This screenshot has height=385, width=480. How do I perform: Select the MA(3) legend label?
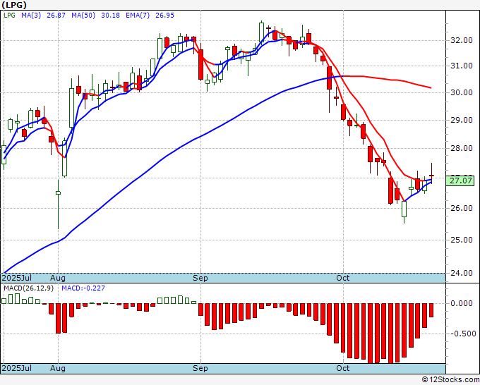(x=31, y=16)
